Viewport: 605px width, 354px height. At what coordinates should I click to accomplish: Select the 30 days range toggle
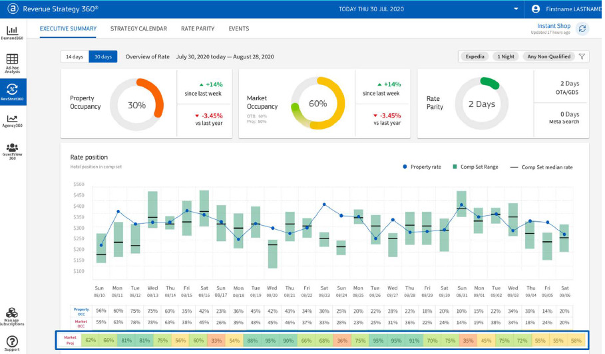tap(103, 56)
